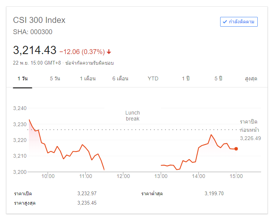Viewport: 275px width, 220px height.
Task: Click the 3,214.43 current price
Action: point(35,50)
